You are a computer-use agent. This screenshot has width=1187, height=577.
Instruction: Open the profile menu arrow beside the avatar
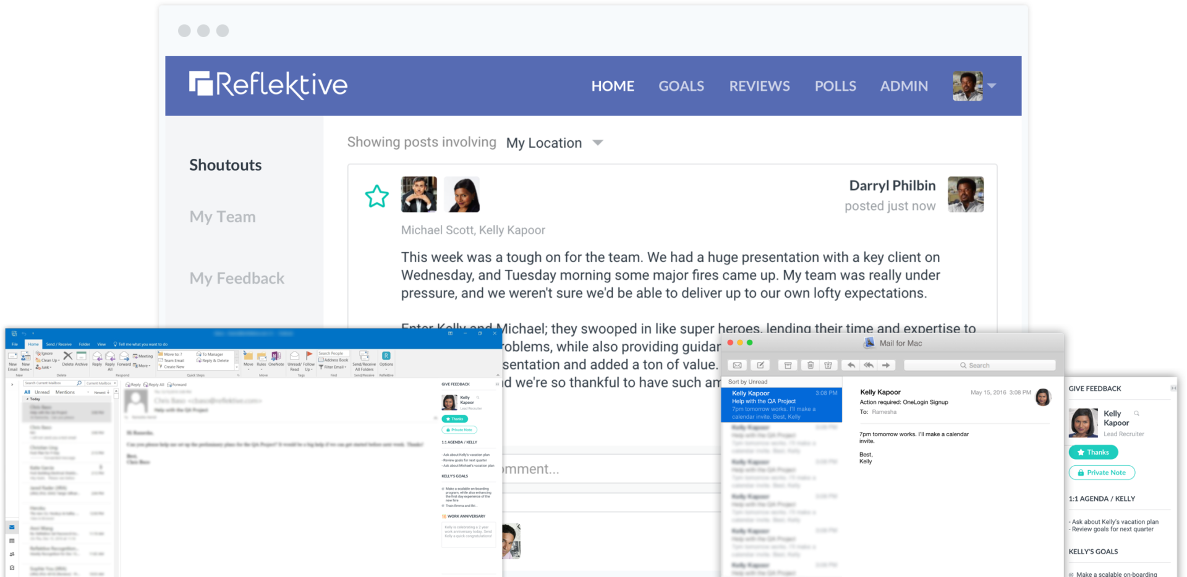tap(992, 86)
